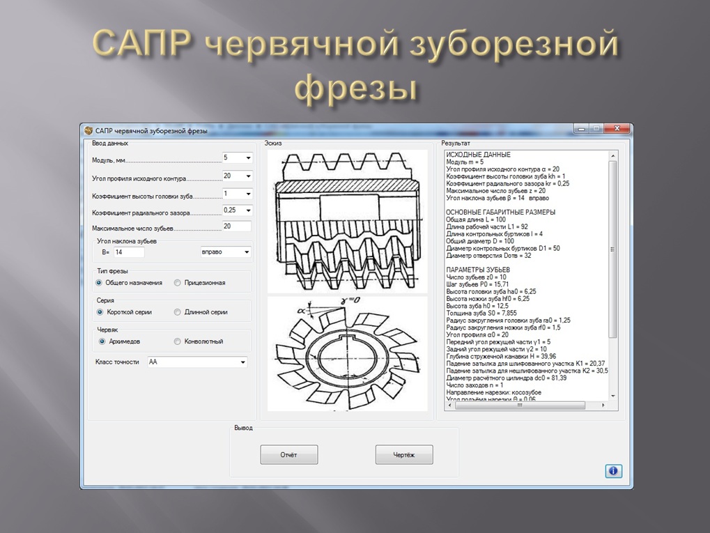Expand the Коэффициент радиального зазора dropdown
710x533 pixels.
pos(248,210)
